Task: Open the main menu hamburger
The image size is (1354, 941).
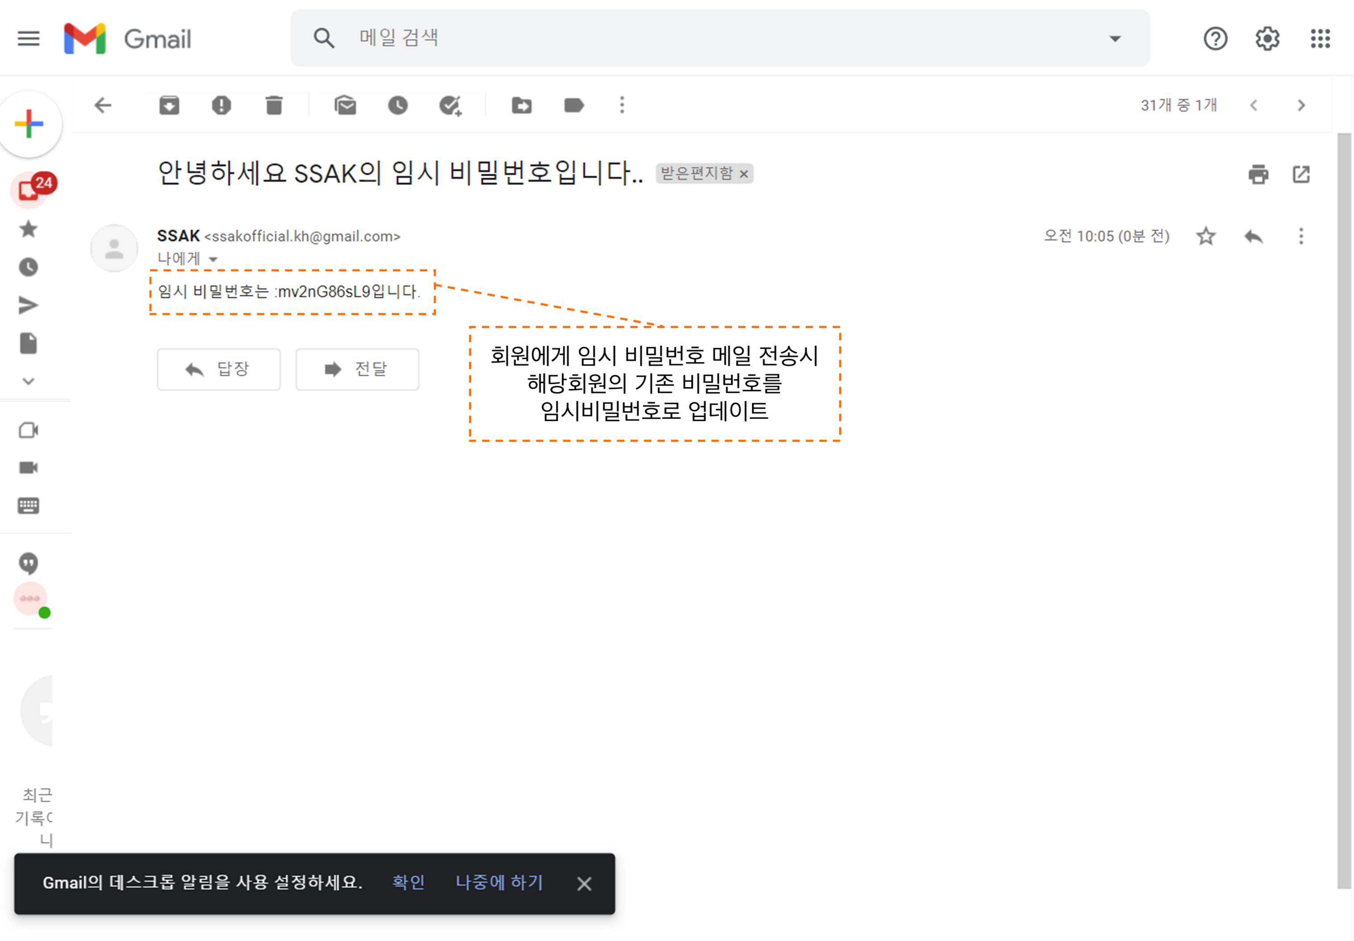Action: [x=28, y=39]
